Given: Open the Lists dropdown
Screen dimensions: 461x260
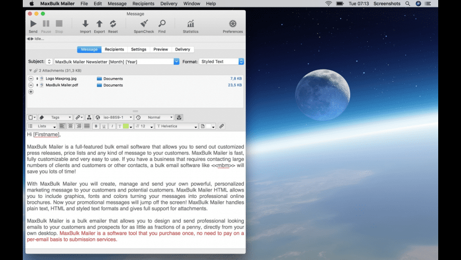Looking at the screenshot, I should pyautogui.click(x=42, y=126).
